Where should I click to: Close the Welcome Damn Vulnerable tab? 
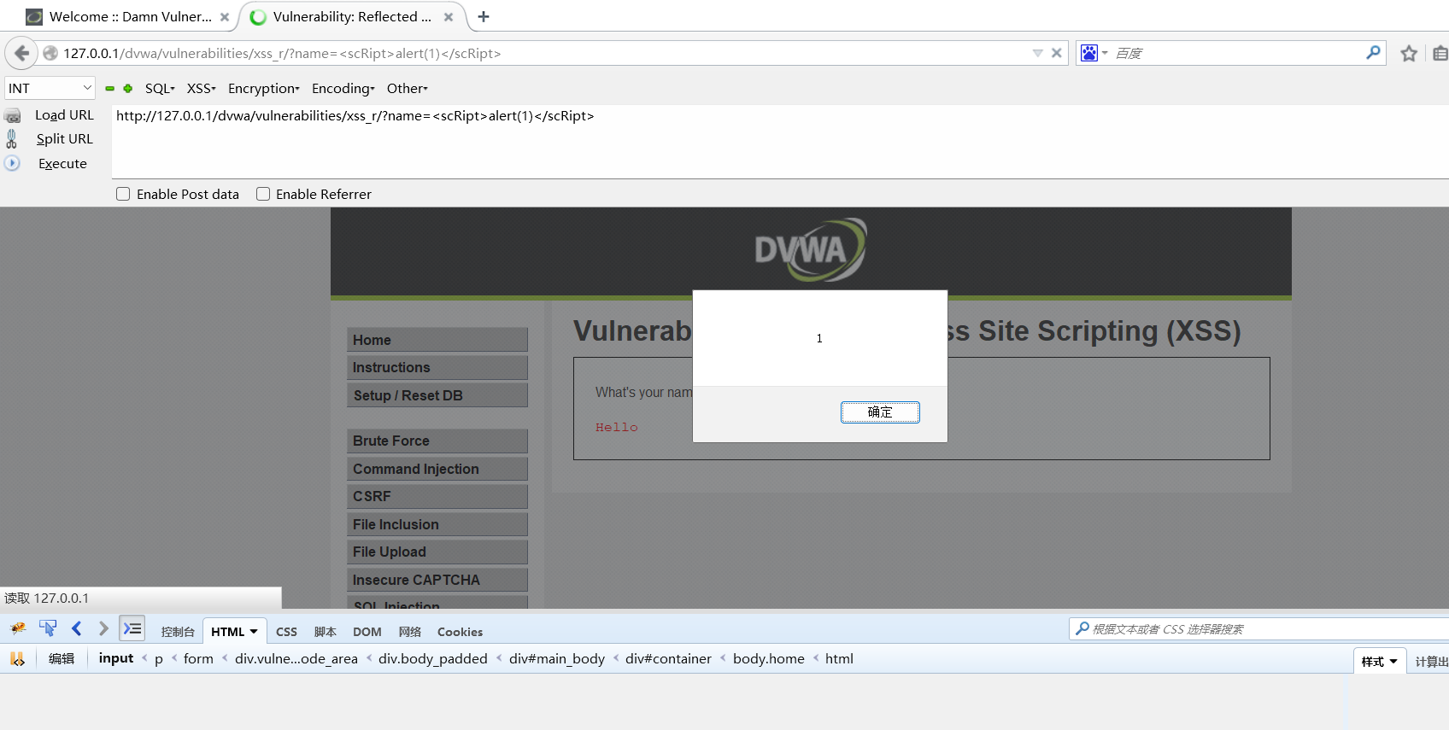(225, 17)
